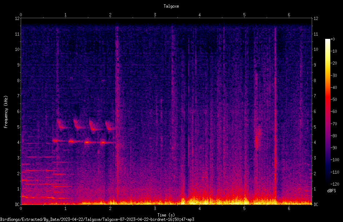343x222 pixels.
Task: Click the -100 label on the color scale
Action: click(x=334, y=160)
